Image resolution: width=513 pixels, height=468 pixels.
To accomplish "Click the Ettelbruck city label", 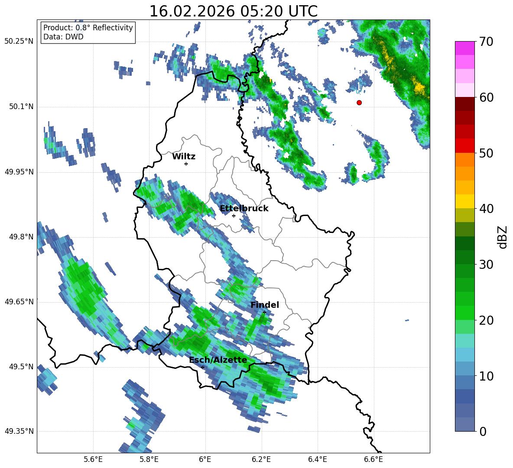I will pyautogui.click(x=244, y=209).
